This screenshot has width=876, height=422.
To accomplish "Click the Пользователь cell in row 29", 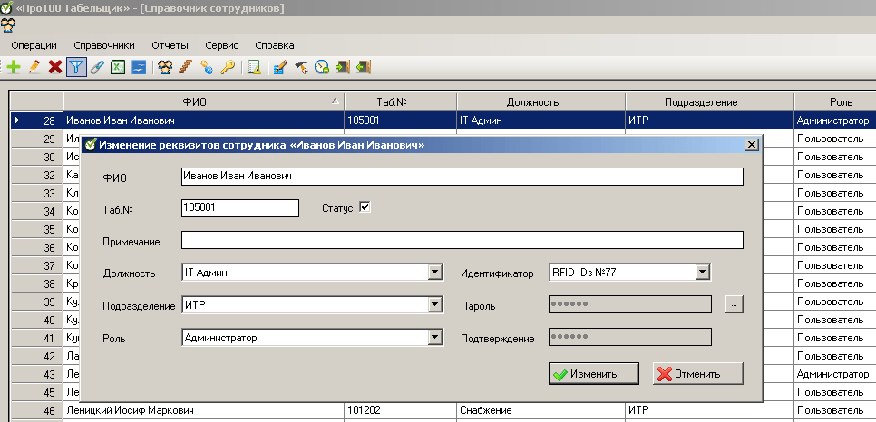I will [x=834, y=139].
